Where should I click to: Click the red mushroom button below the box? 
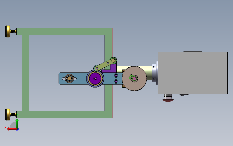point(168,100)
